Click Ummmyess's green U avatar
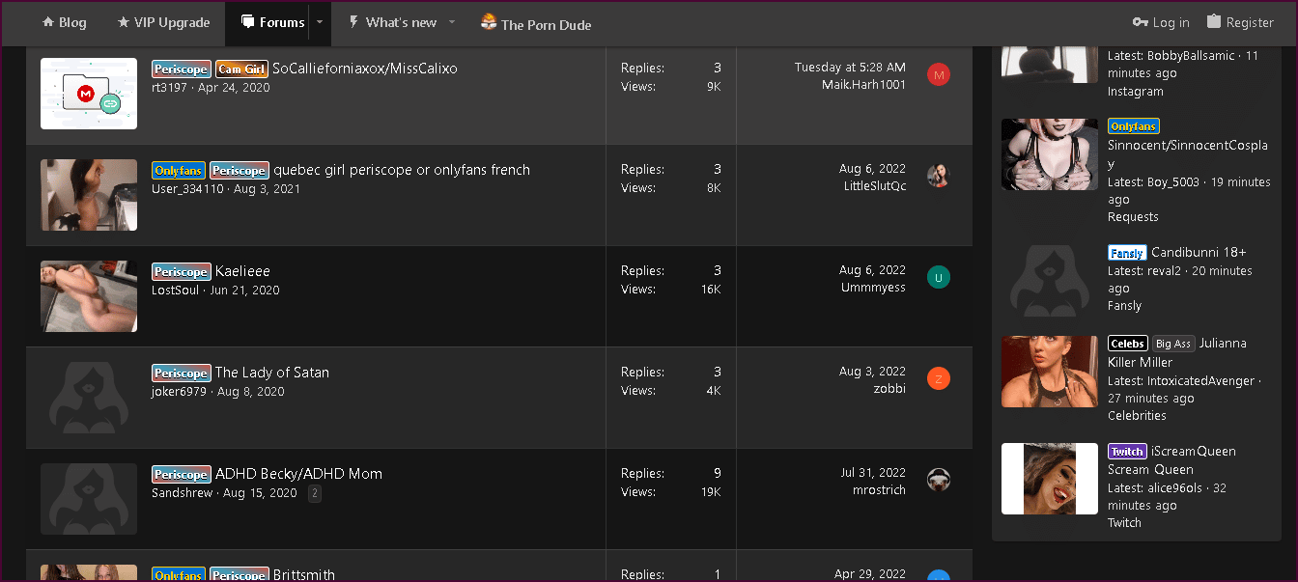 [x=939, y=277]
